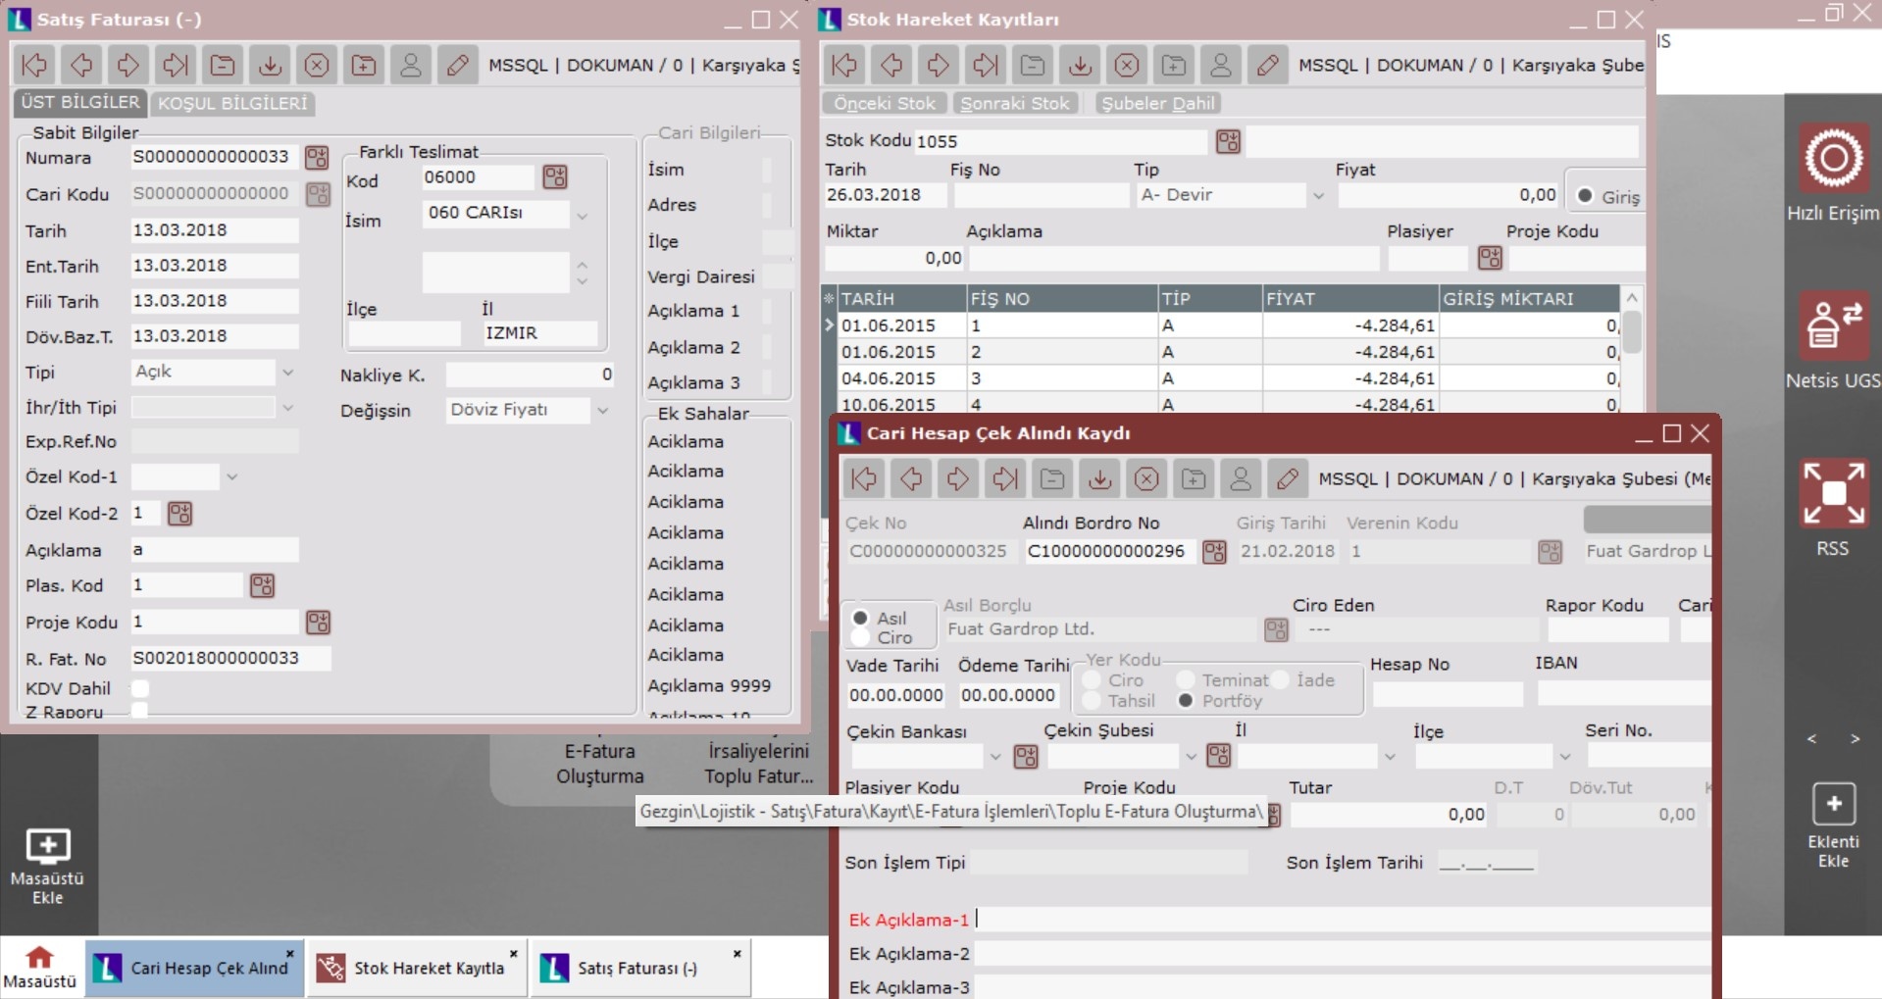Click previous record arrow in Satış Faturası toolbar
Viewport: 1882px width, 999px height.
pyautogui.click(x=81, y=66)
